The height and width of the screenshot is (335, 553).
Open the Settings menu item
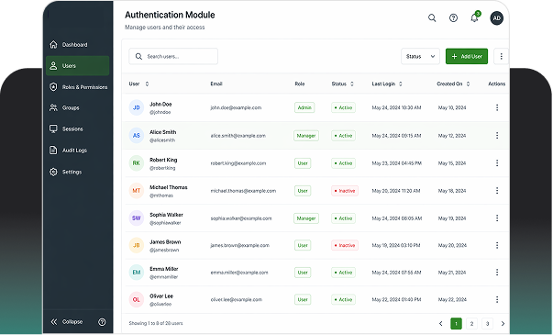(x=77, y=172)
